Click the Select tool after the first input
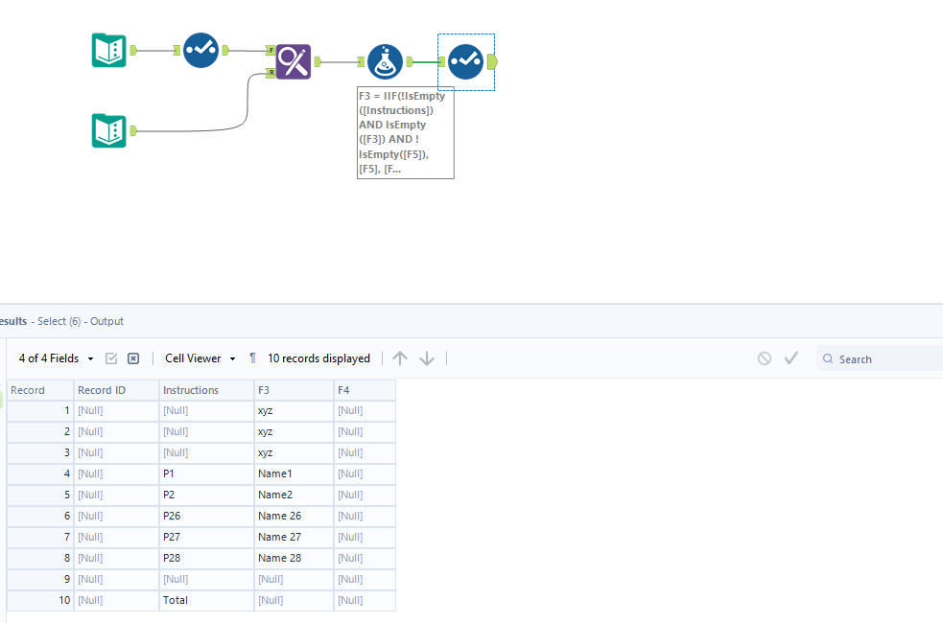Viewport: 943px width, 623px height. (x=200, y=50)
